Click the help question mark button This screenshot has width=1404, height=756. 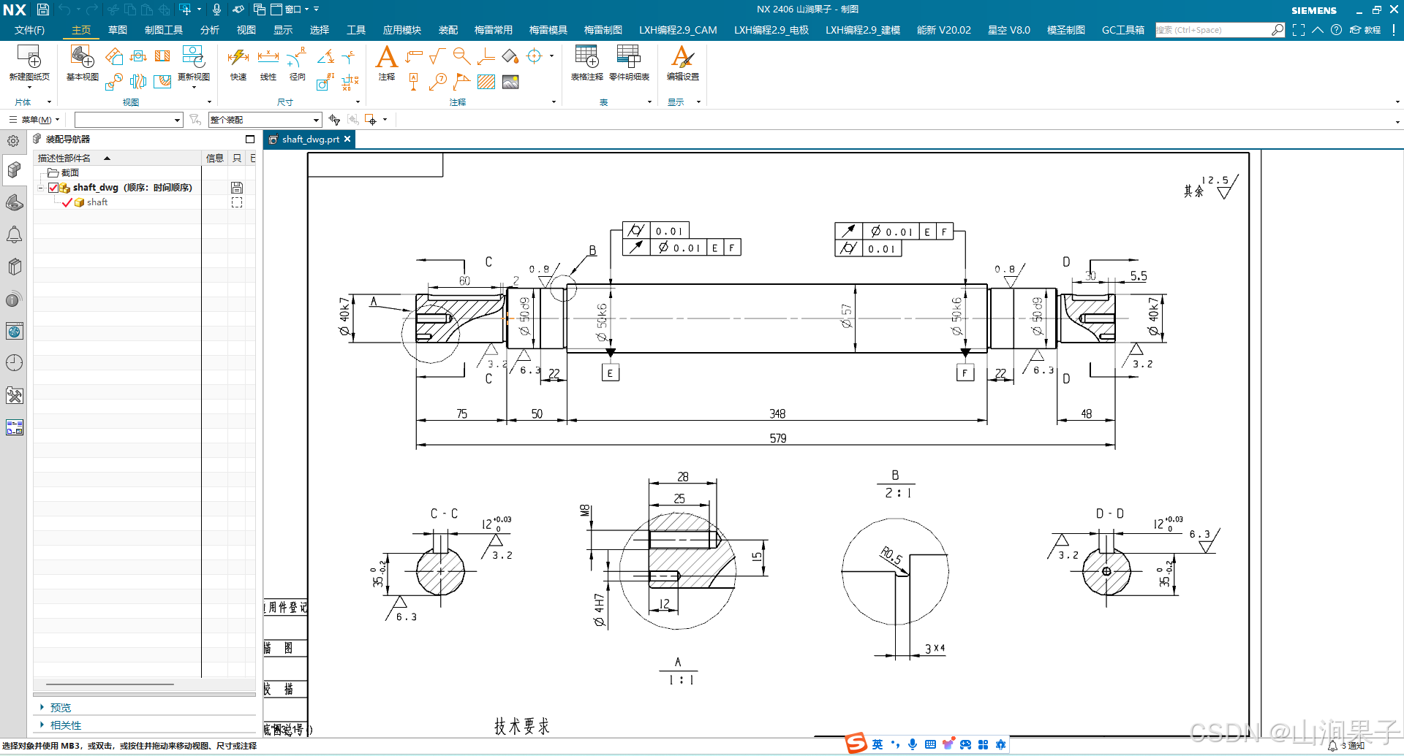(1336, 30)
